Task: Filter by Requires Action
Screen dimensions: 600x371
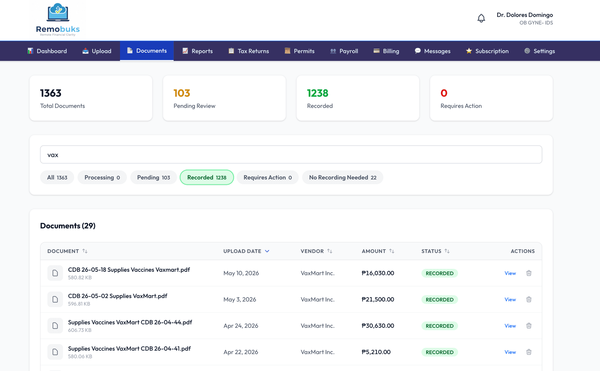Action: (x=268, y=177)
